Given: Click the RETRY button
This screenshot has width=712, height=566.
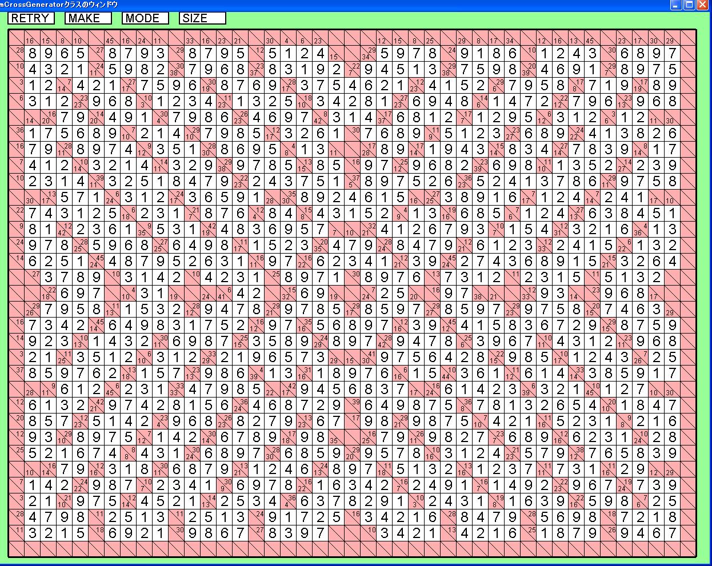Looking at the screenshot, I should click(31, 18).
